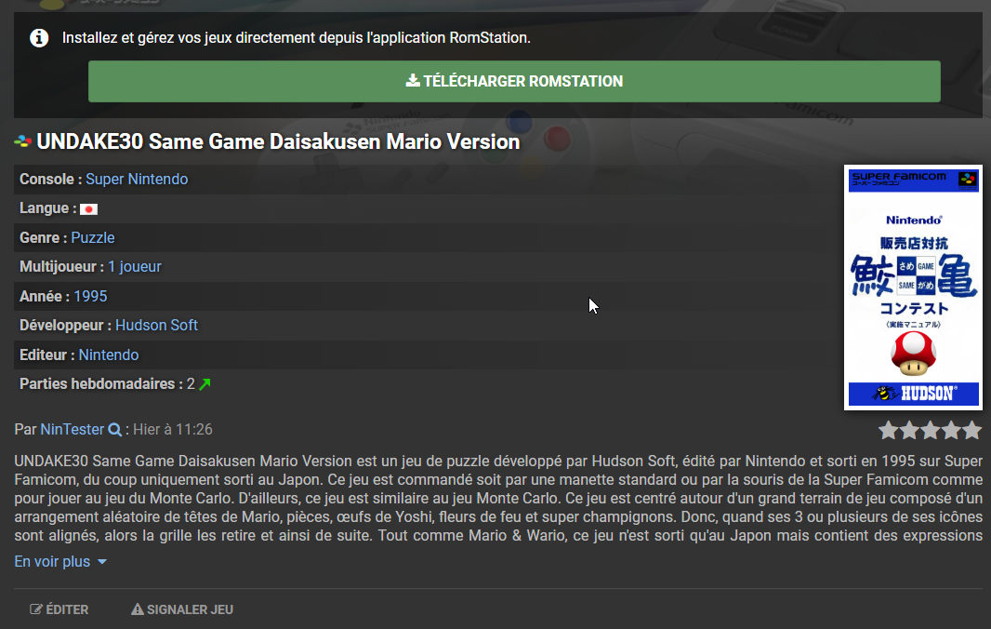
Task: Click the 'Genre :' label
Action: (x=44, y=238)
